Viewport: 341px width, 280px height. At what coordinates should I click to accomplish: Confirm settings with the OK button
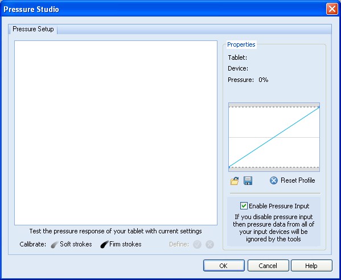point(224,265)
